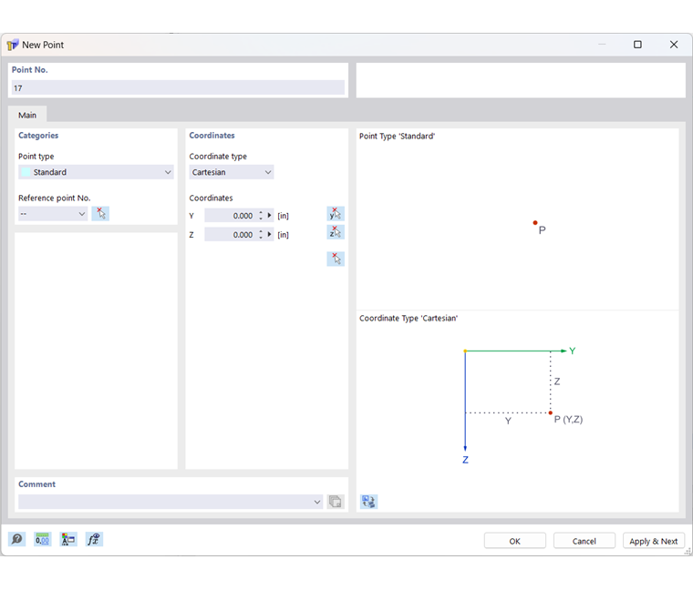Open Y coordinate options arrow
The height and width of the screenshot is (590, 693).
click(269, 216)
